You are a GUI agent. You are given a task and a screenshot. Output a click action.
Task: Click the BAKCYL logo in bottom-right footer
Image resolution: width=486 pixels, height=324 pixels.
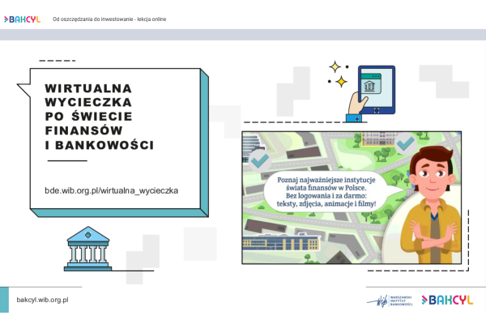point(451,300)
